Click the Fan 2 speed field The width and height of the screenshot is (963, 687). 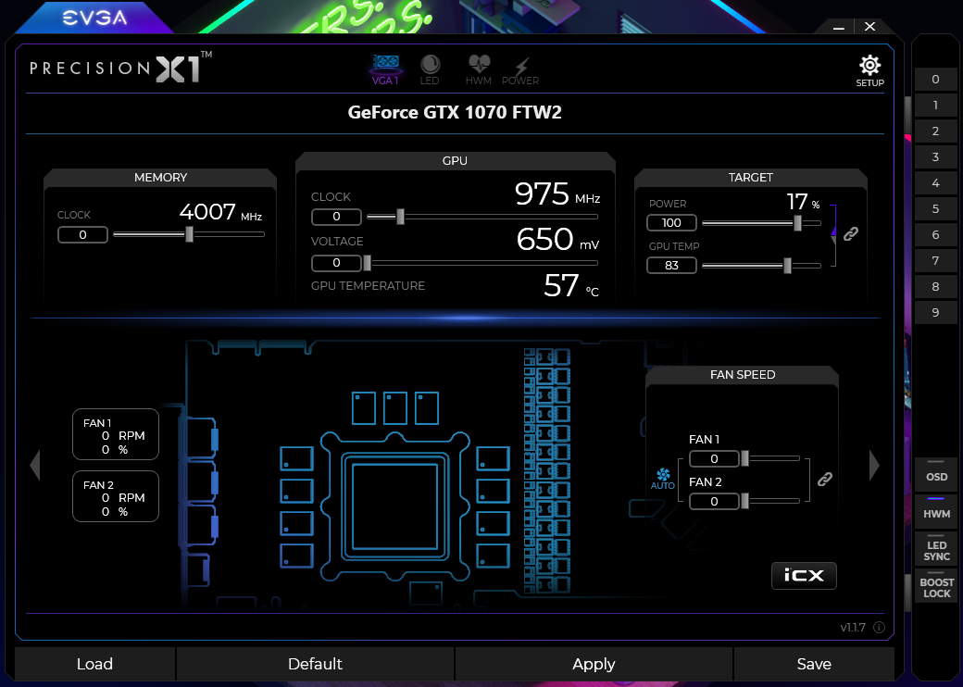point(714,502)
